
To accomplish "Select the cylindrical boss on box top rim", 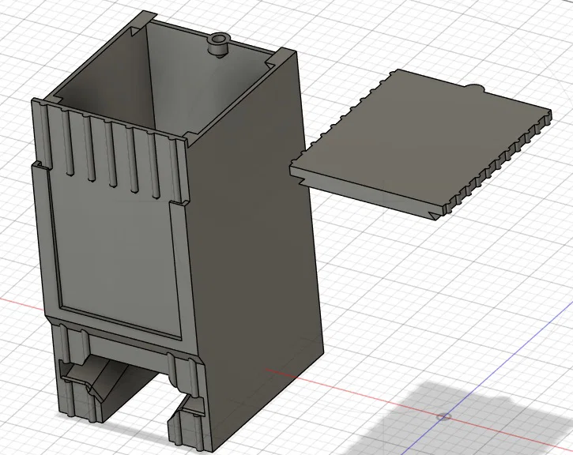I will (218, 43).
